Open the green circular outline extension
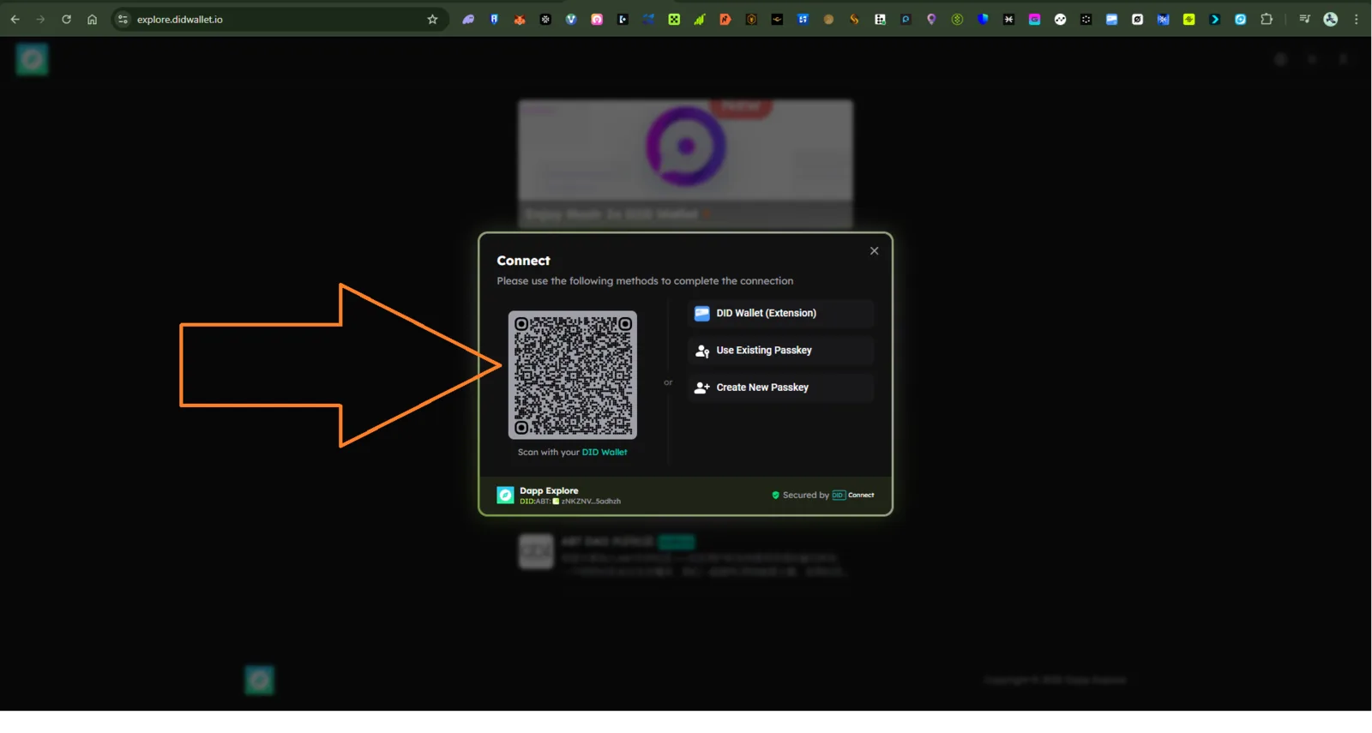This screenshot has width=1372, height=733. pyautogui.click(x=957, y=20)
